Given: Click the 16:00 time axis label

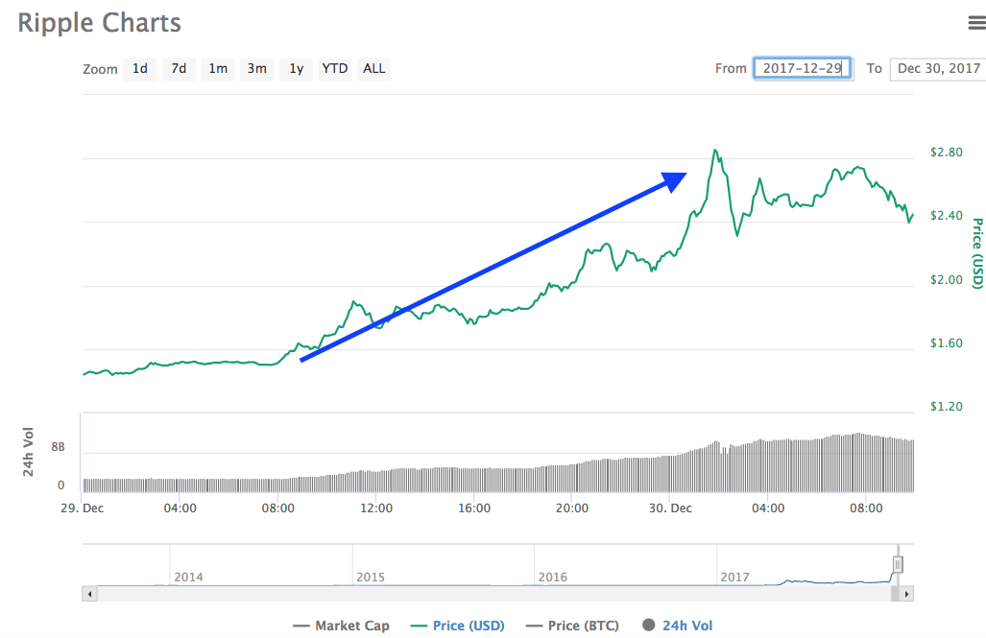Looking at the screenshot, I should (x=474, y=508).
